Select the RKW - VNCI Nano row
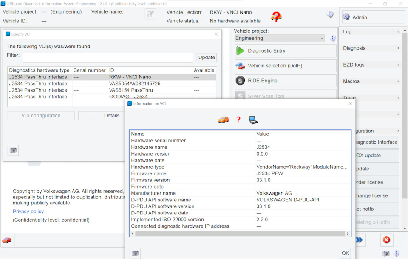 pyautogui.click(x=112, y=77)
